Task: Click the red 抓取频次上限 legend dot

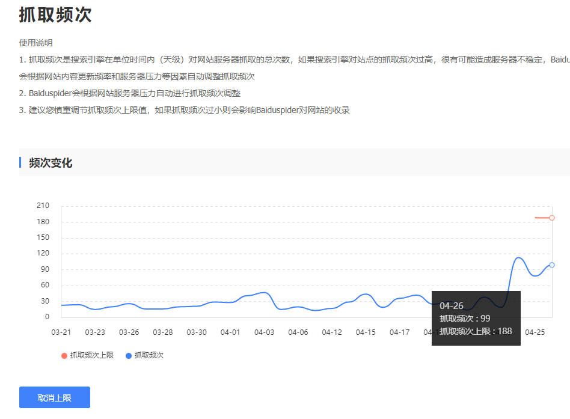Action: pyautogui.click(x=64, y=356)
